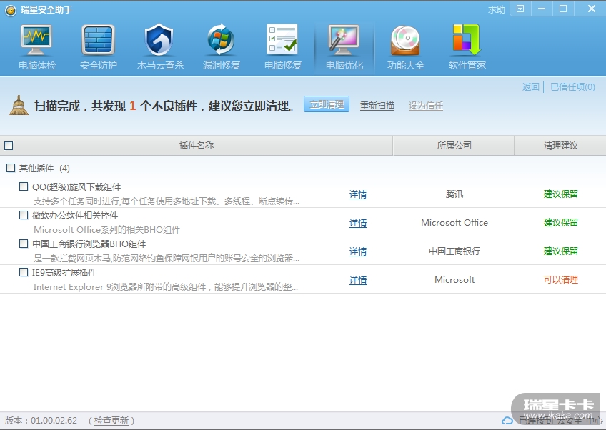606x430 pixels.
Task: Open 安全防护 firewall protection section
Action: [x=98, y=48]
